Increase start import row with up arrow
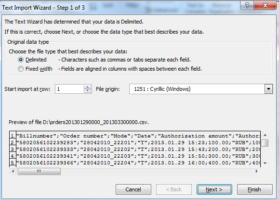This screenshot has width=279, height=200. [87, 87]
